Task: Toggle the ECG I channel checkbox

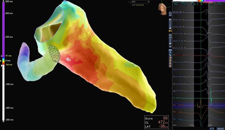Action: [x=174, y=19]
